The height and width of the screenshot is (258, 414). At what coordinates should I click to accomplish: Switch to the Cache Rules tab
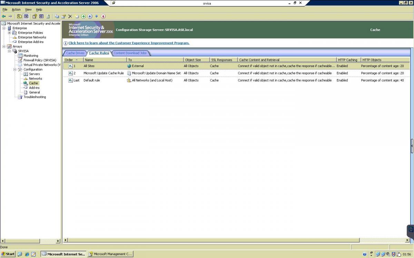coord(99,53)
